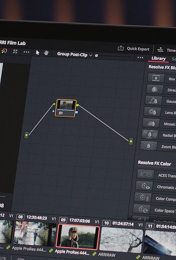Screen dimensions: 176x260
Task: Click timecode 12:30:48:23
Action: click(x=37, y=218)
